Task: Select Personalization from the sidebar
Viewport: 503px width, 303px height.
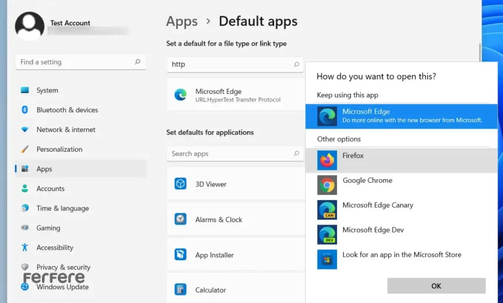Action: [59, 149]
